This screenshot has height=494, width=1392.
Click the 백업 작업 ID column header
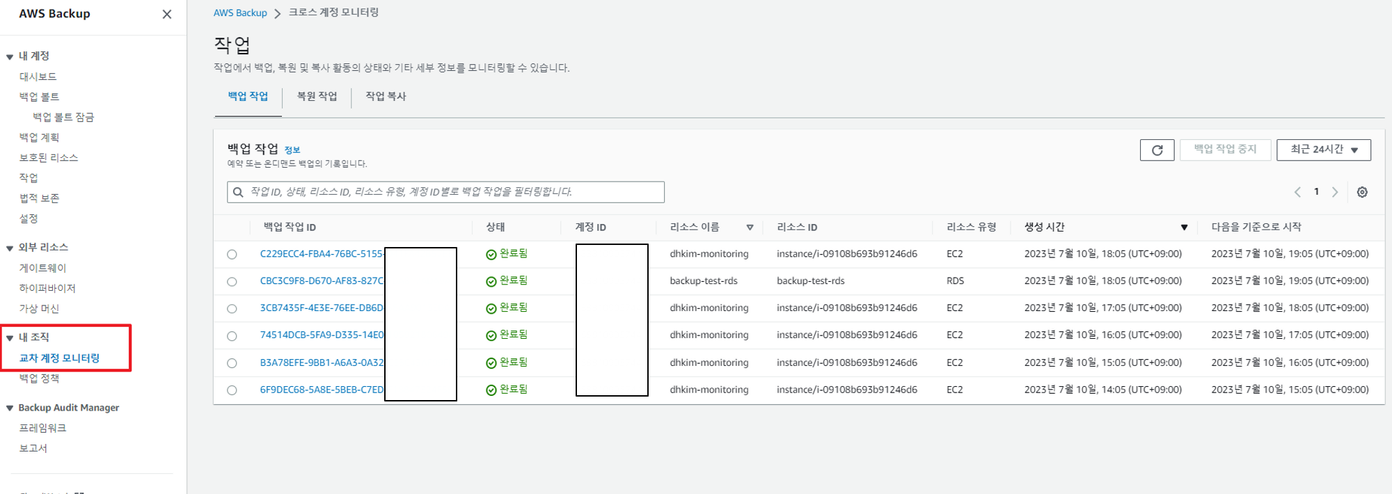click(290, 228)
